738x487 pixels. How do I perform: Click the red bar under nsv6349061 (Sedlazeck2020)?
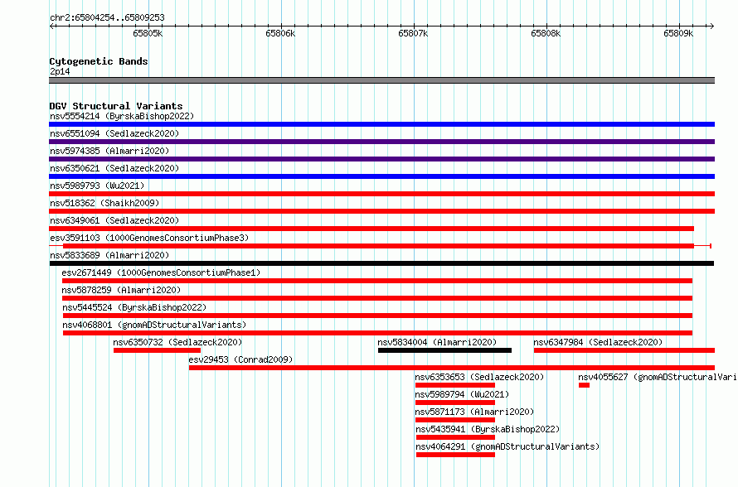click(x=371, y=229)
